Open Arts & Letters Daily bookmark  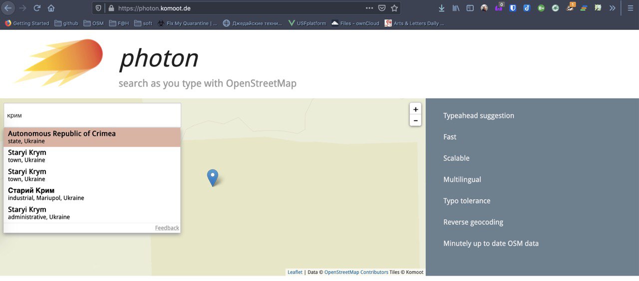tap(414, 23)
